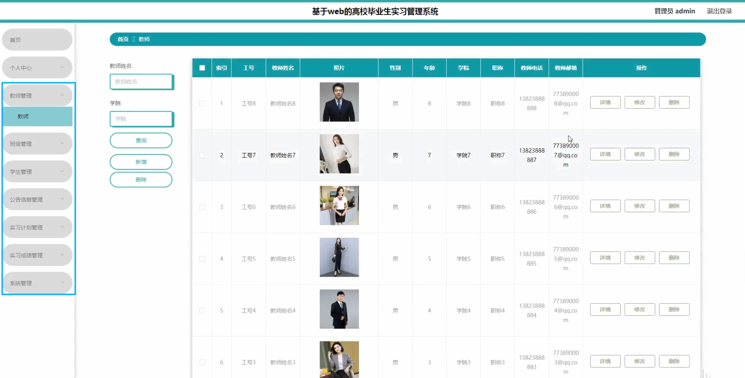
Task: Open the 首页 item in the sidebar
Action: (37, 39)
